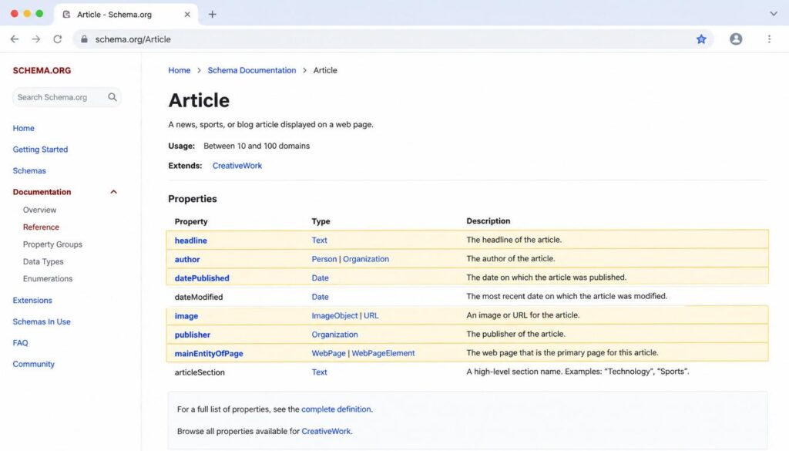
Task: Reload the page with the refresh icon
Action: 57,39
